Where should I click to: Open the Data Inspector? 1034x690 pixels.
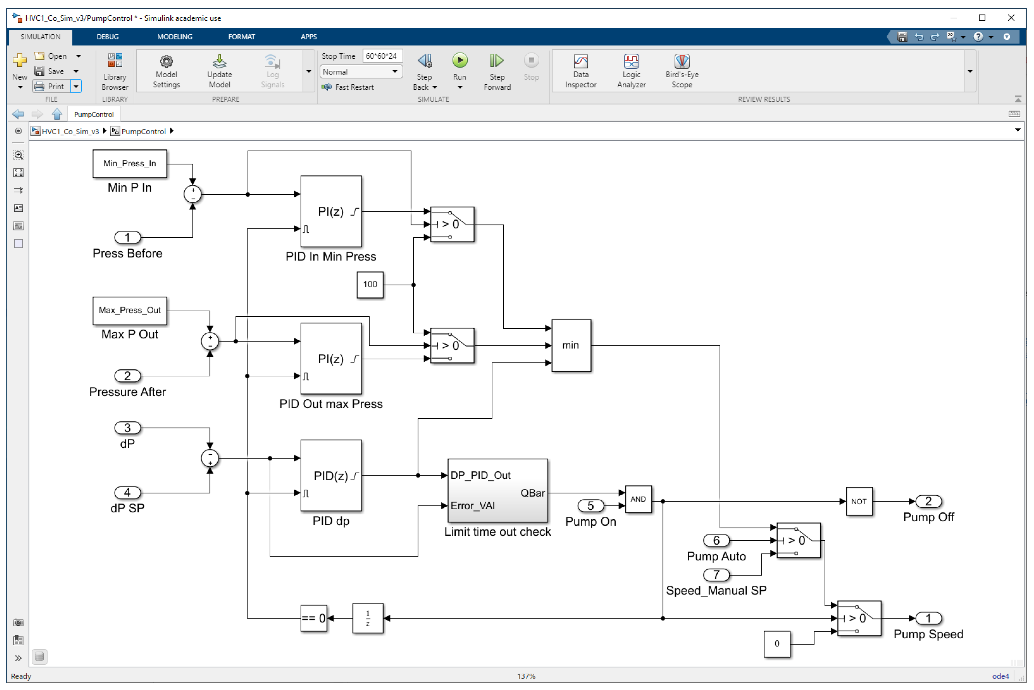(x=580, y=61)
